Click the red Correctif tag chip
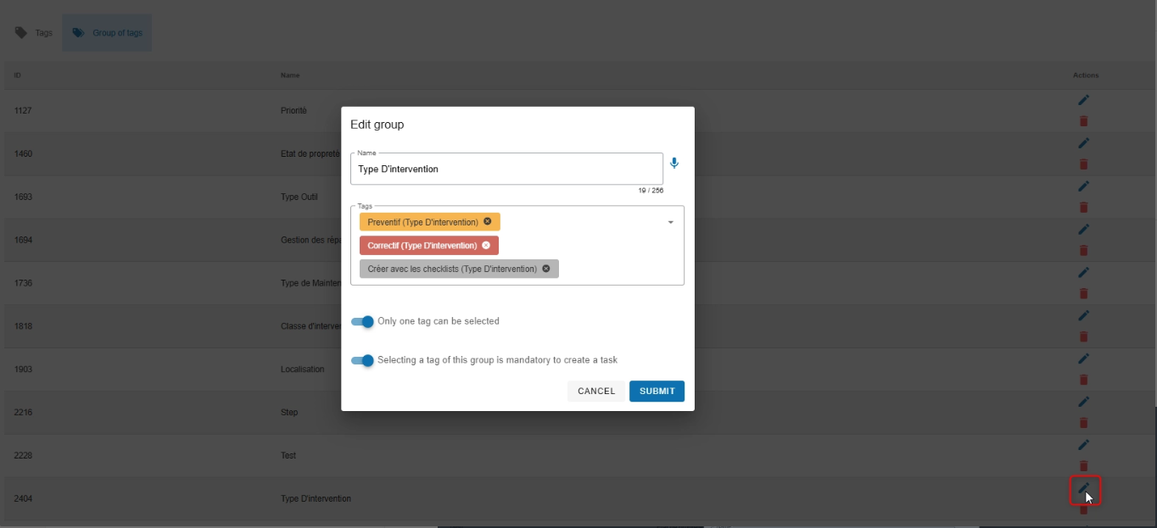This screenshot has width=1157, height=528. tap(422, 245)
